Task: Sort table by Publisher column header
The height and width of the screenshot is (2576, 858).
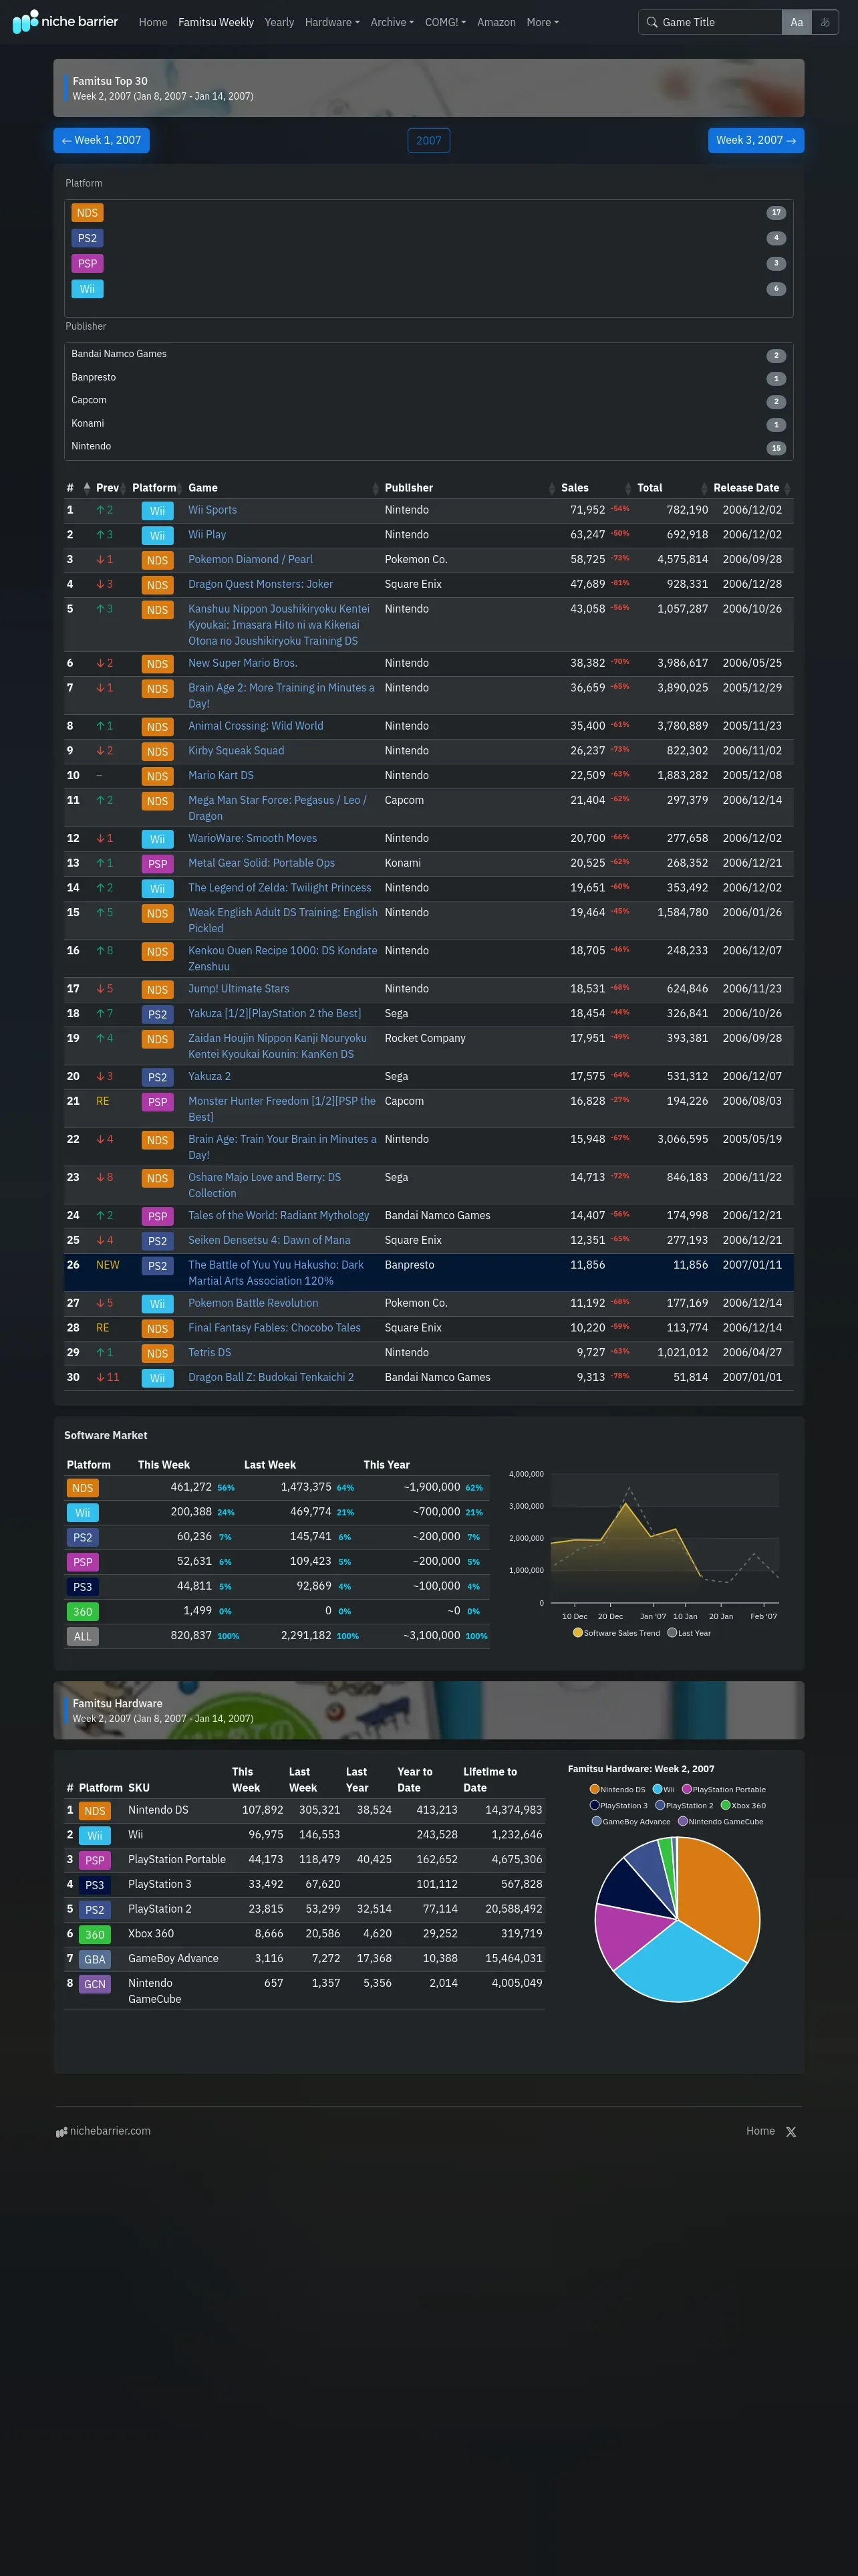Action: coord(408,488)
